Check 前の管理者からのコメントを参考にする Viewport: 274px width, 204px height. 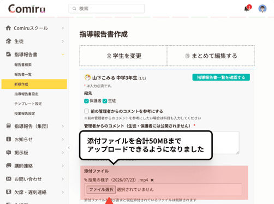point(86,111)
